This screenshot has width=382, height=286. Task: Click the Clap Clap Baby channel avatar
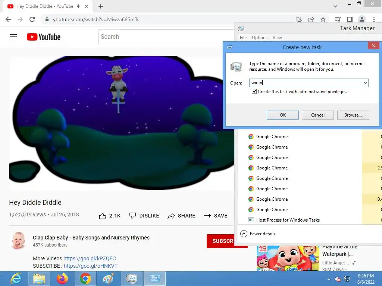(18, 241)
